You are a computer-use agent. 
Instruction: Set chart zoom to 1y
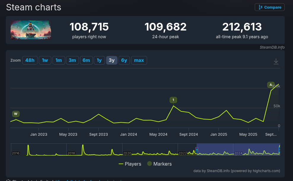click(x=99, y=60)
